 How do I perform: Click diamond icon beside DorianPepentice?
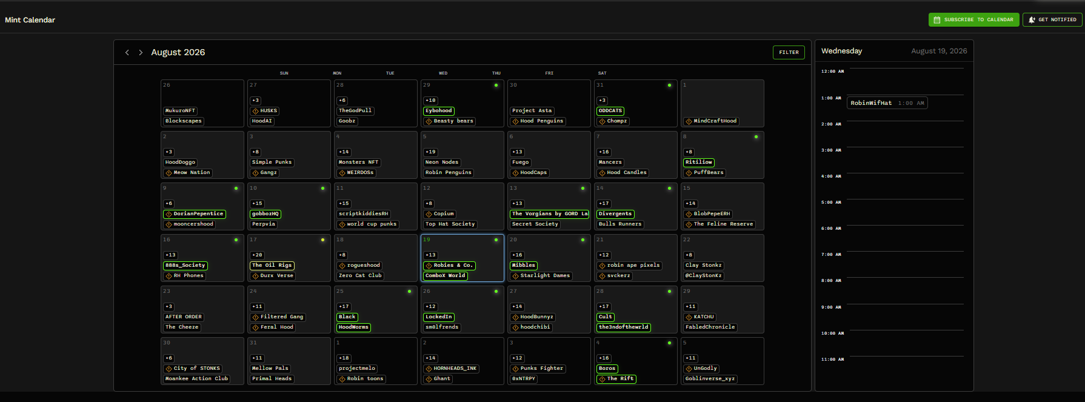169,214
